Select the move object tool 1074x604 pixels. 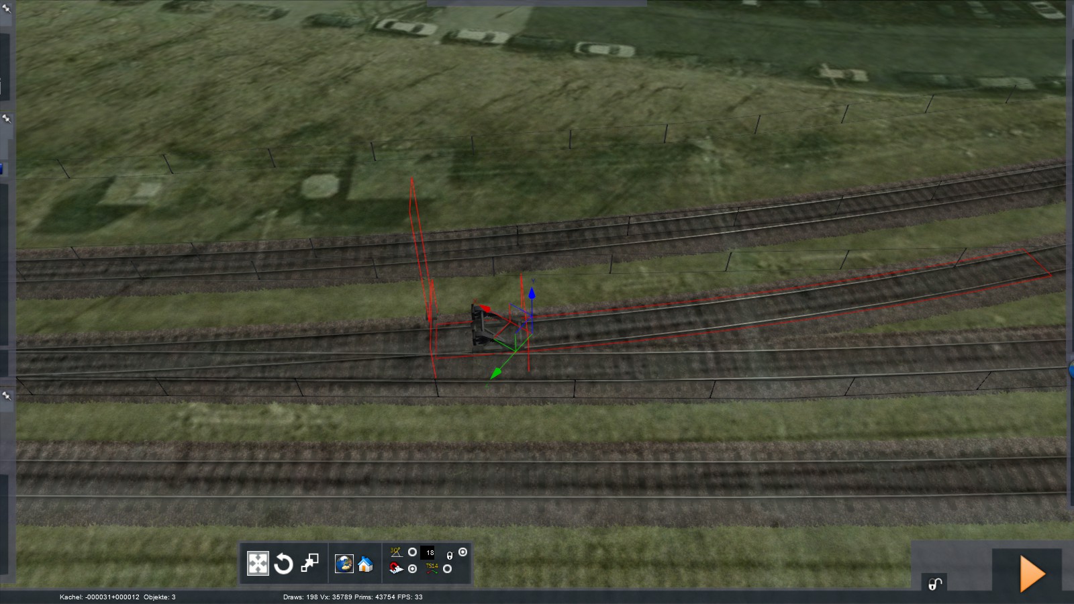pyautogui.click(x=258, y=563)
